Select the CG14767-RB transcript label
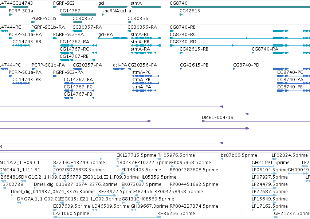Viewport: 310px width, 219px height. 74,56
